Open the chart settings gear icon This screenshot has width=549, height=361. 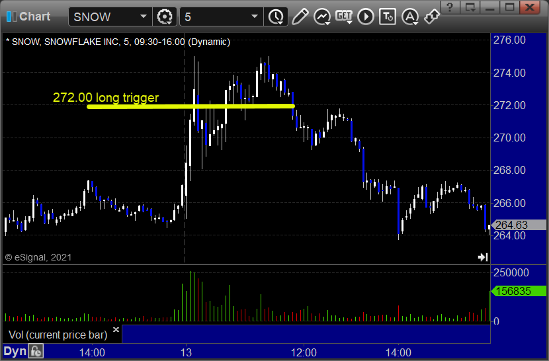click(x=165, y=17)
